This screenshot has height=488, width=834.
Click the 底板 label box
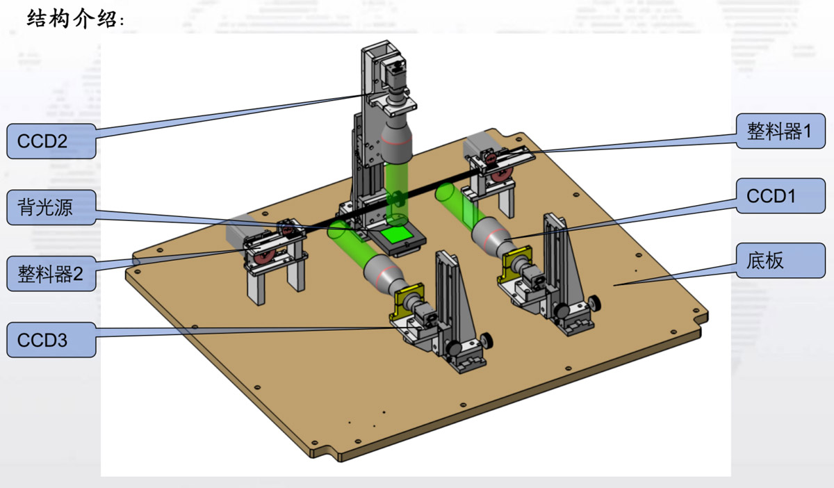click(780, 261)
